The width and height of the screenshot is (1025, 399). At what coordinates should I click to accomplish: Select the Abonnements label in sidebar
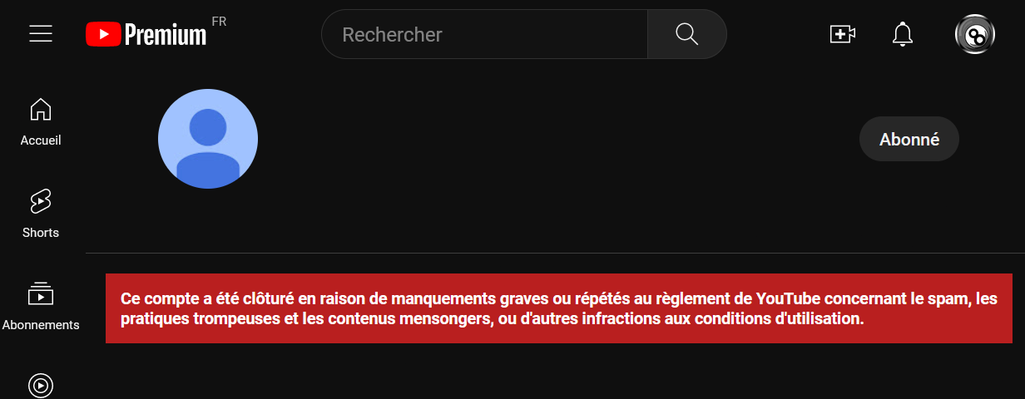tap(41, 325)
